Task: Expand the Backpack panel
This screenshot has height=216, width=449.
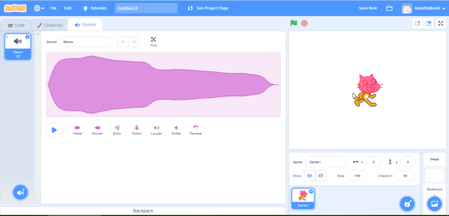Action: 143,211
